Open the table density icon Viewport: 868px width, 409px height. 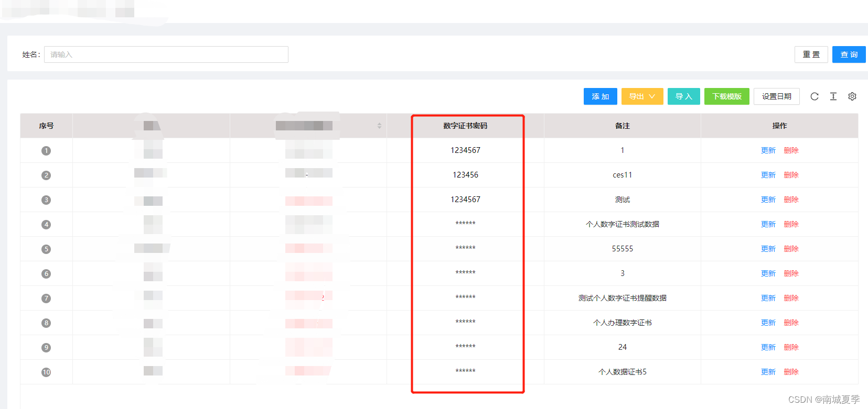point(833,96)
